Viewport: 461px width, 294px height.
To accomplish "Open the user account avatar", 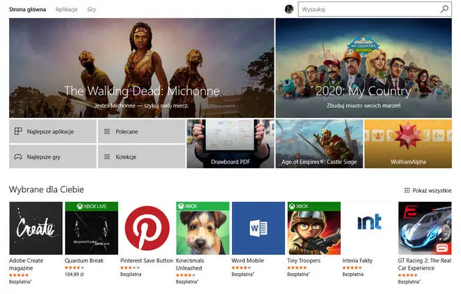I will tap(289, 9).
